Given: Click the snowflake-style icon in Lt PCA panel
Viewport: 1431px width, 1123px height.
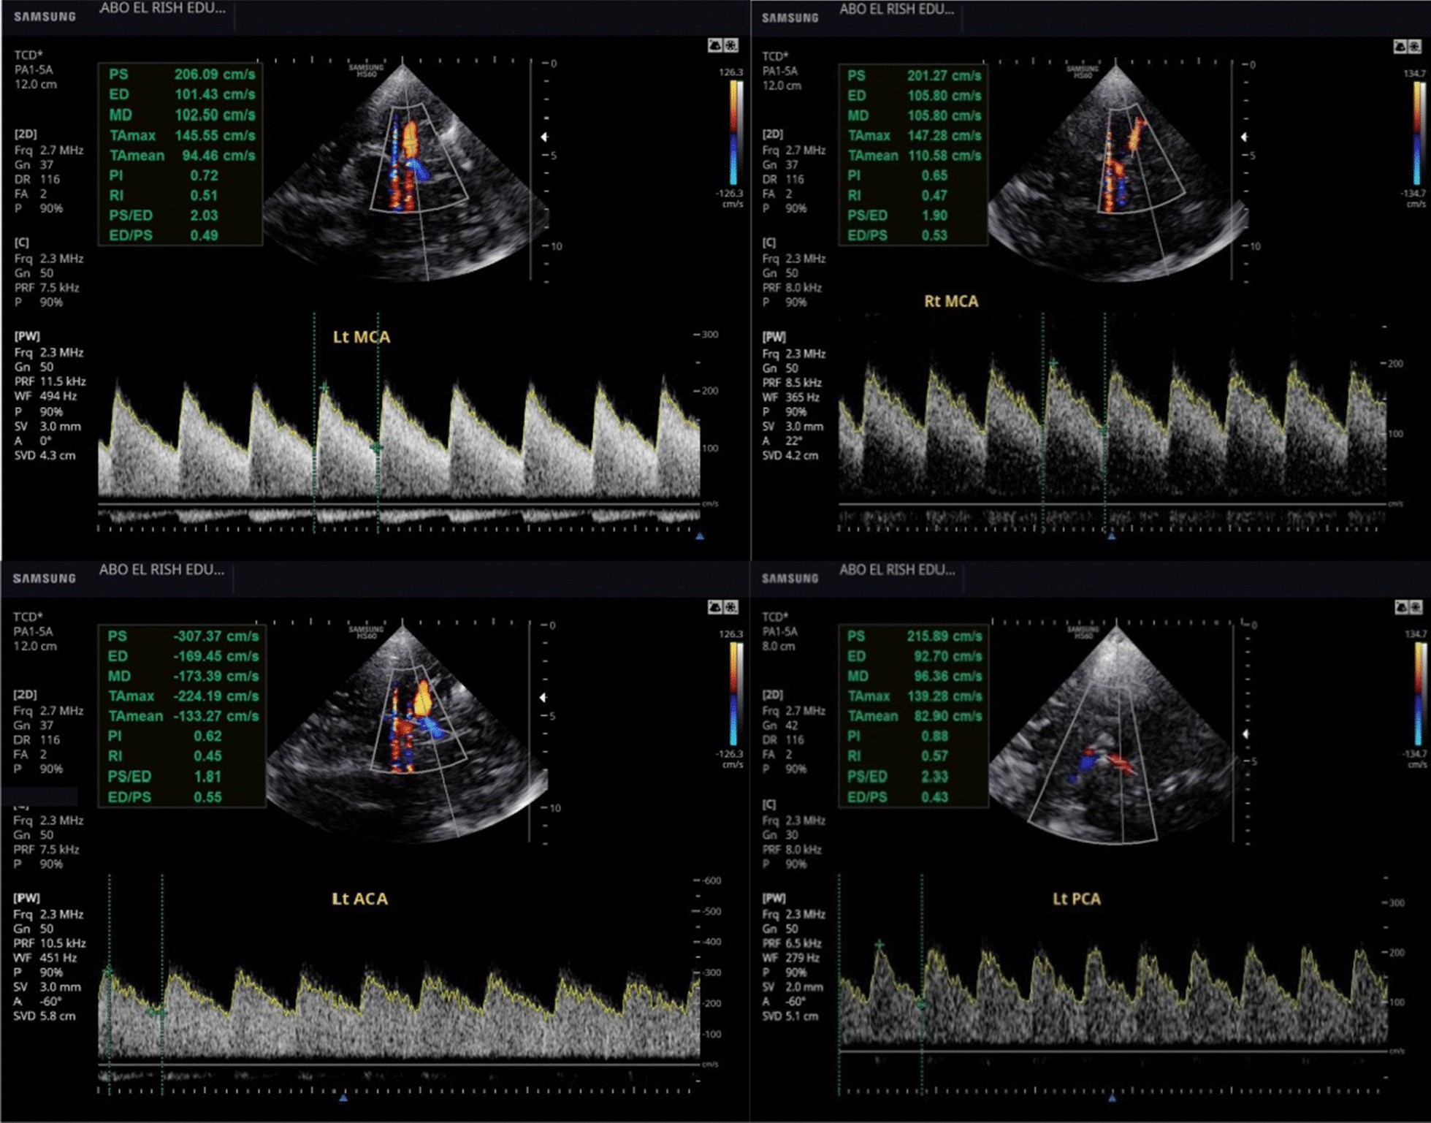Looking at the screenshot, I should pyautogui.click(x=1416, y=607).
